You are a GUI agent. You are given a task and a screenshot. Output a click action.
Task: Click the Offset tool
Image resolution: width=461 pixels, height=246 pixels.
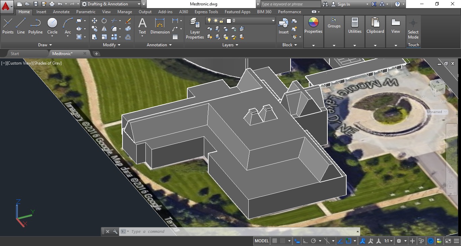(128, 37)
